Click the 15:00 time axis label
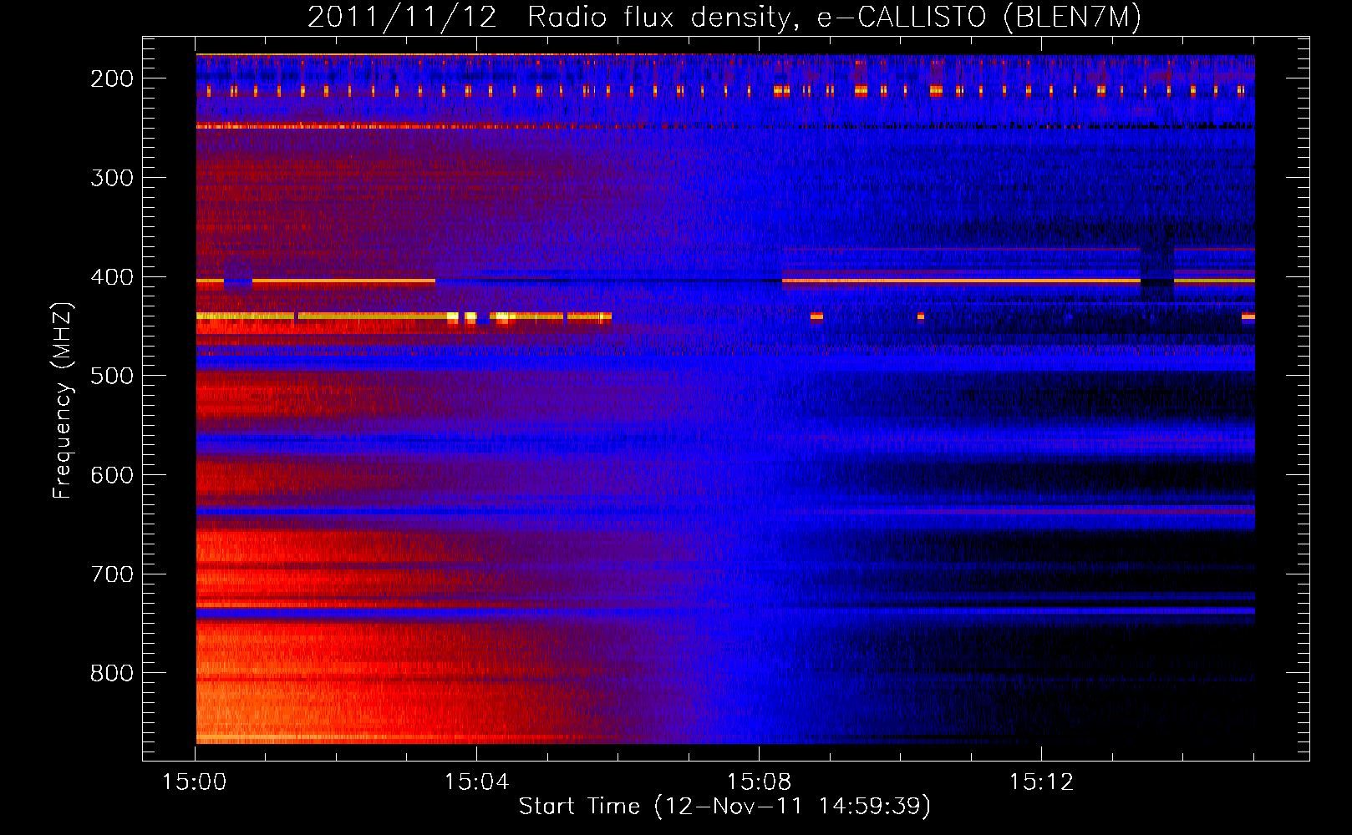The image size is (1352, 835). [x=195, y=782]
